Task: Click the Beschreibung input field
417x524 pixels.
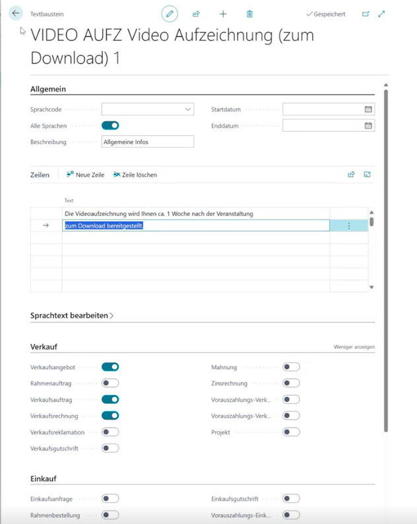Action: [x=147, y=141]
